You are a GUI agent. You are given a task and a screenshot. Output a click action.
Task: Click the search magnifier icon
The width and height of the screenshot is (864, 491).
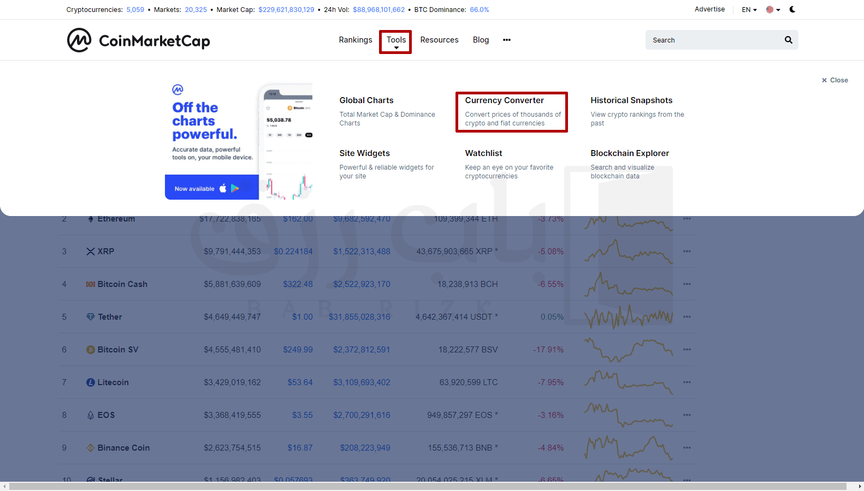click(x=788, y=40)
